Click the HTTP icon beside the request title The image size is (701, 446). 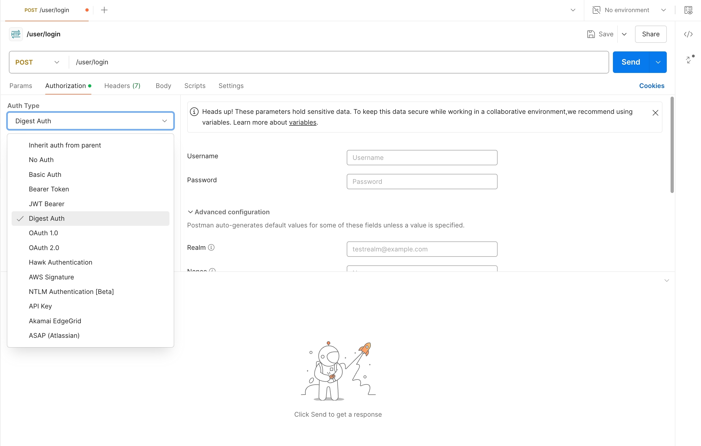tap(15, 34)
